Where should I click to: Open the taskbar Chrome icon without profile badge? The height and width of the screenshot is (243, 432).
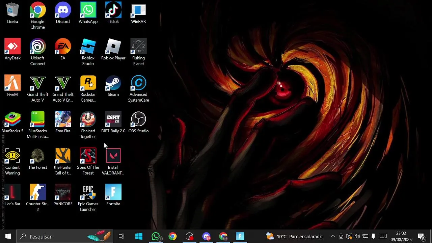click(172, 236)
